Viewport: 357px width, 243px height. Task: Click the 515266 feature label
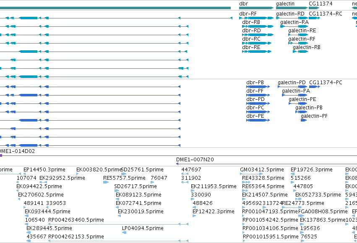[301, 178]
